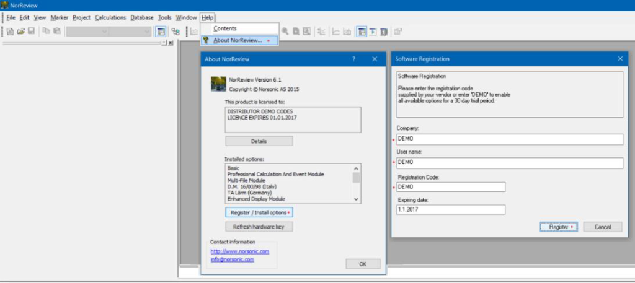Select Multi-File Module in the list

(x=246, y=180)
